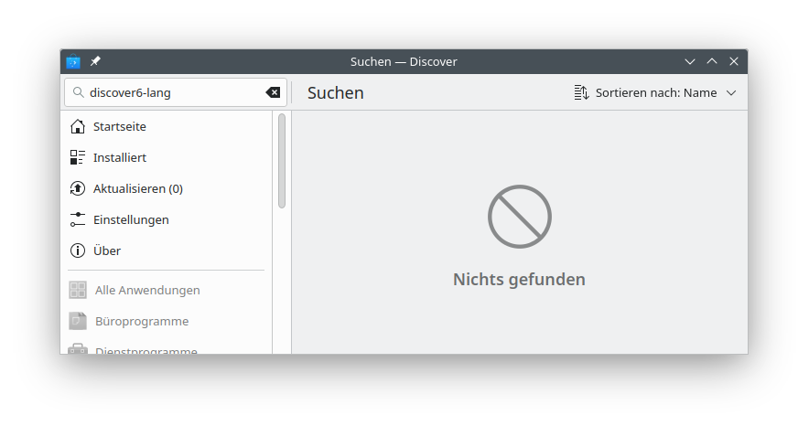This screenshot has height=426, width=809.
Task: Click the sort order icon
Action: coord(581,92)
